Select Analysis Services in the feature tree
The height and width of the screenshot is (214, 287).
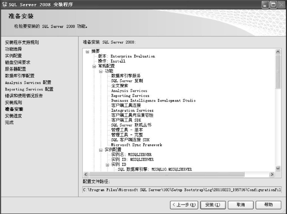pos(129,91)
